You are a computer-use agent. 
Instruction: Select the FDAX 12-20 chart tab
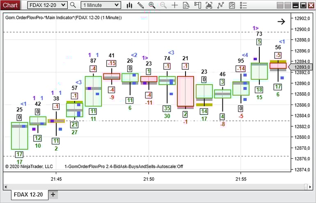[28, 194]
